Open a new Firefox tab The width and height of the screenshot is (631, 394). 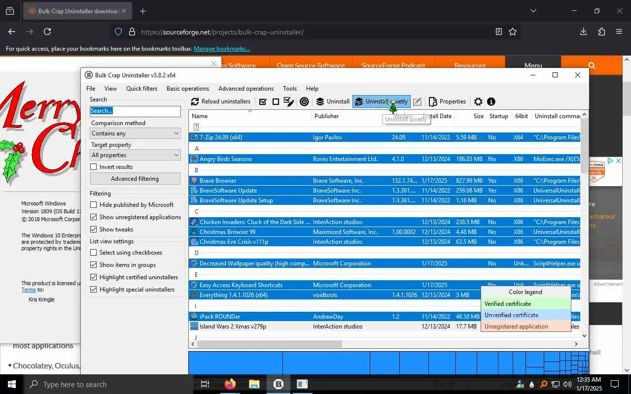(x=142, y=11)
